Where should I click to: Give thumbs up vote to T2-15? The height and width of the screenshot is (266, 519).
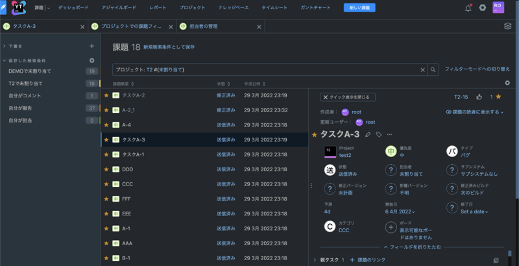tap(479, 97)
